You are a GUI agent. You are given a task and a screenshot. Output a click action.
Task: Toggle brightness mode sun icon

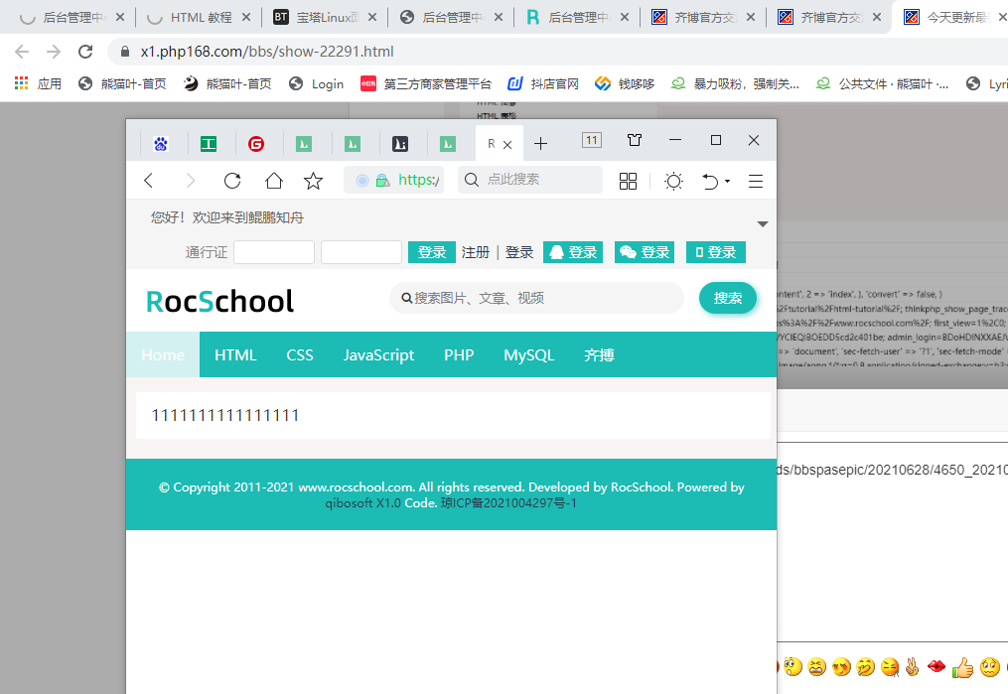pyautogui.click(x=673, y=181)
